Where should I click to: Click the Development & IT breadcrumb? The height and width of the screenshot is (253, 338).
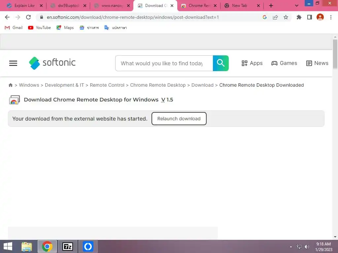64,85
